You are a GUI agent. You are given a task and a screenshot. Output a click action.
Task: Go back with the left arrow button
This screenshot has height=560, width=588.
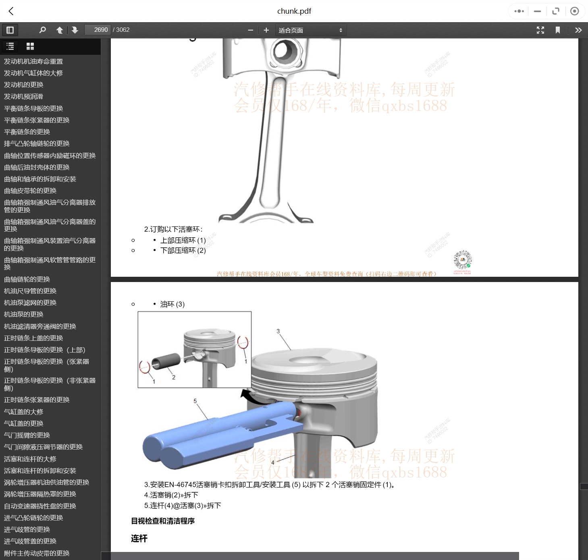(x=11, y=11)
